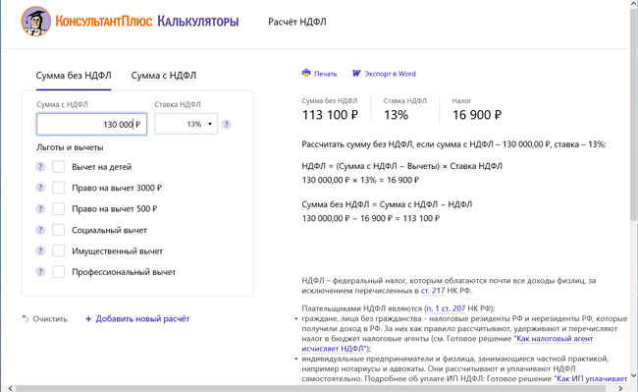Click help icon for Социальный вычет
The width and height of the screenshot is (638, 392).
40,230
